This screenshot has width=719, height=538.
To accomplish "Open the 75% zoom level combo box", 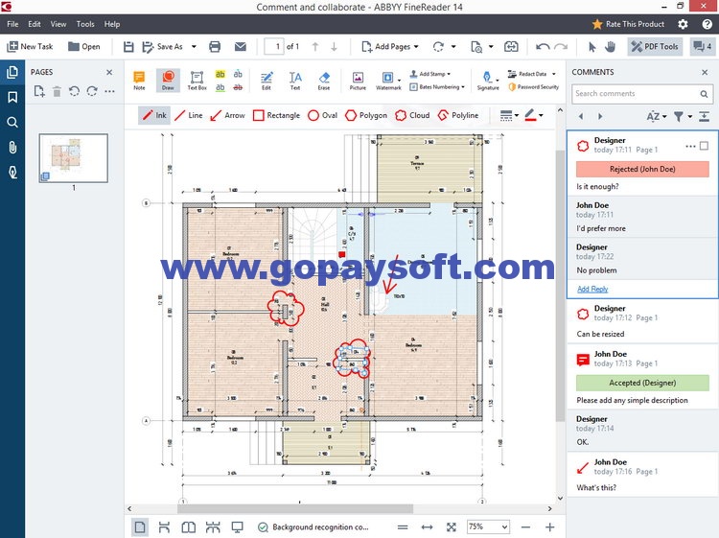I will tap(488, 526).
